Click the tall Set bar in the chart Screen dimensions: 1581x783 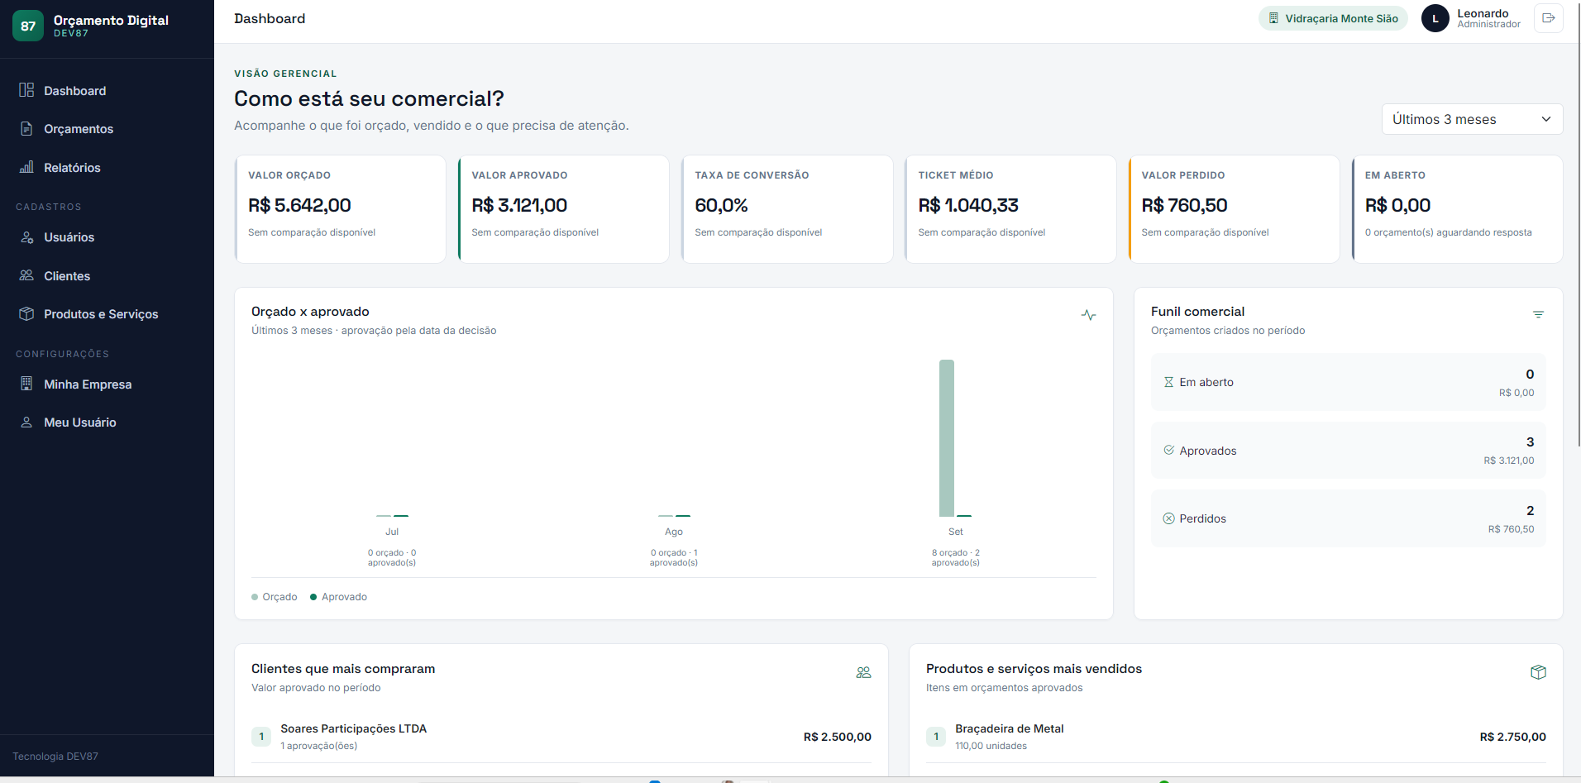point(947,438)
